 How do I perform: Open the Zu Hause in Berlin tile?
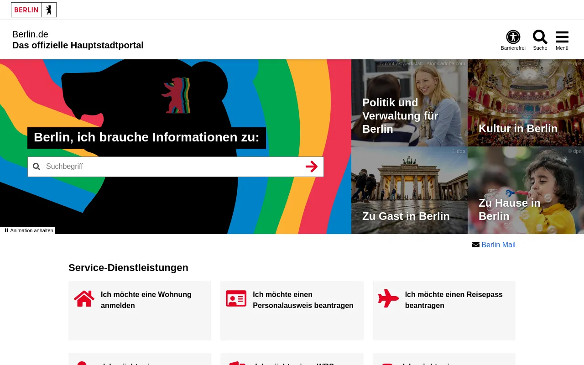click(x=526, y=190)
